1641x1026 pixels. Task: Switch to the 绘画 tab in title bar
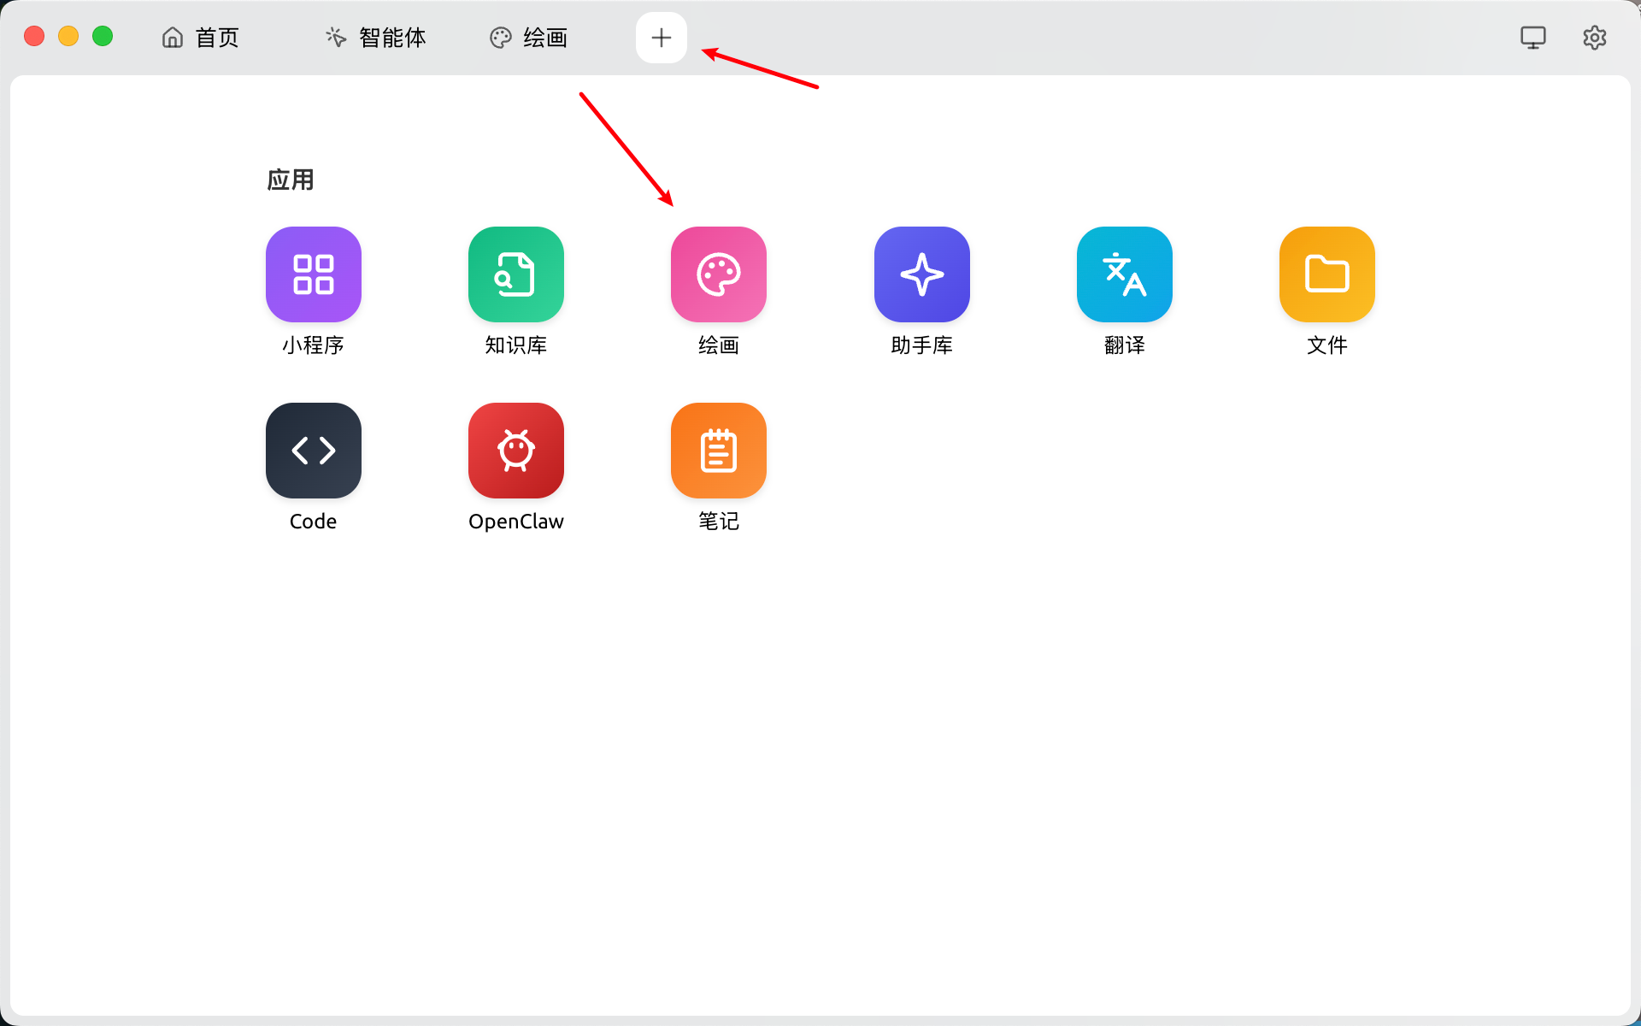(x=529, y=38)
